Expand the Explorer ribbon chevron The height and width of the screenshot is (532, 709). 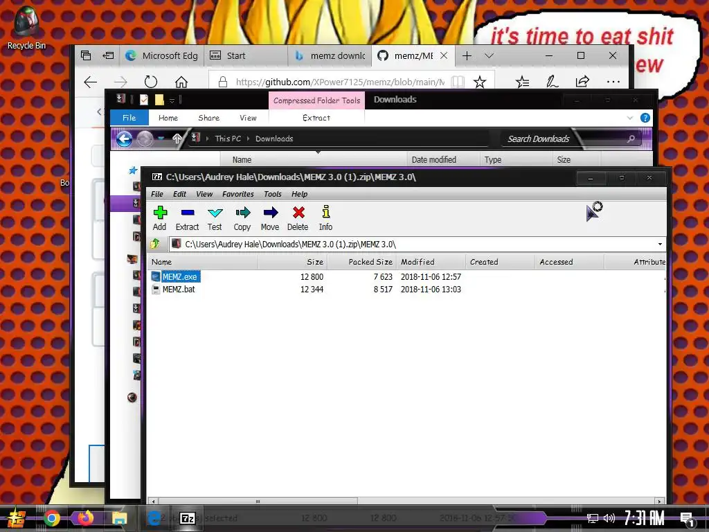coord(630,118)
